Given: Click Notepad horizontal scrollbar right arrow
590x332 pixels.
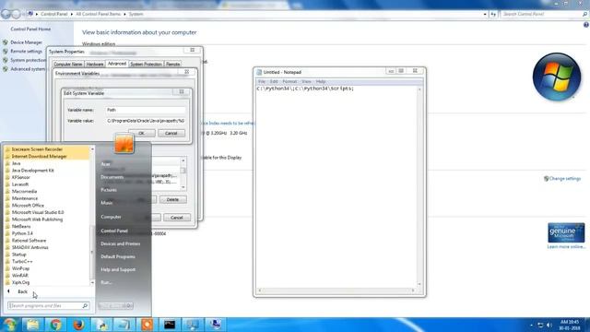Looking at the screenshot, I should (x=413, y=290).
